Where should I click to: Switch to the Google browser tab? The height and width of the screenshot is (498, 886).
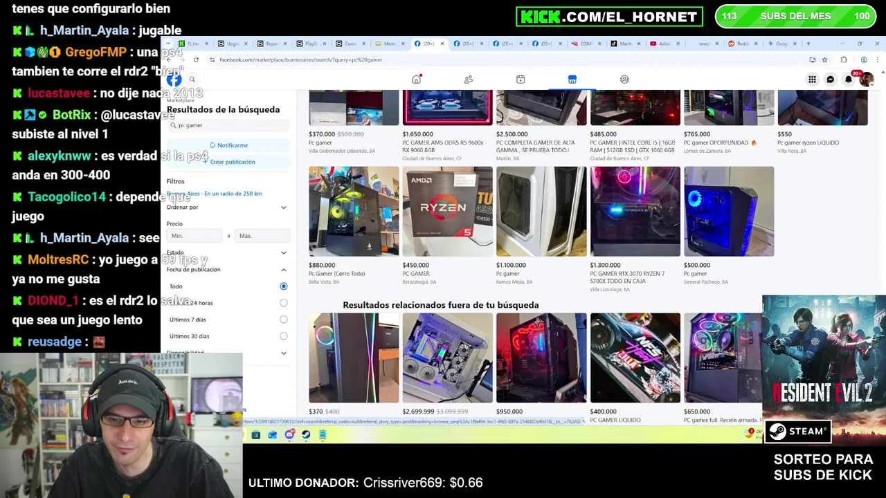tap(782, 44)
